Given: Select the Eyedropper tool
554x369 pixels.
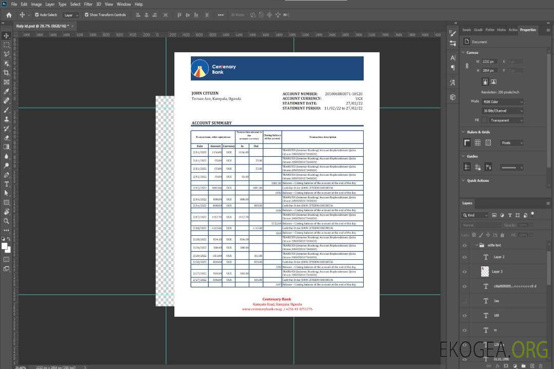Looking at the screenshot, I should click(7, 91).
